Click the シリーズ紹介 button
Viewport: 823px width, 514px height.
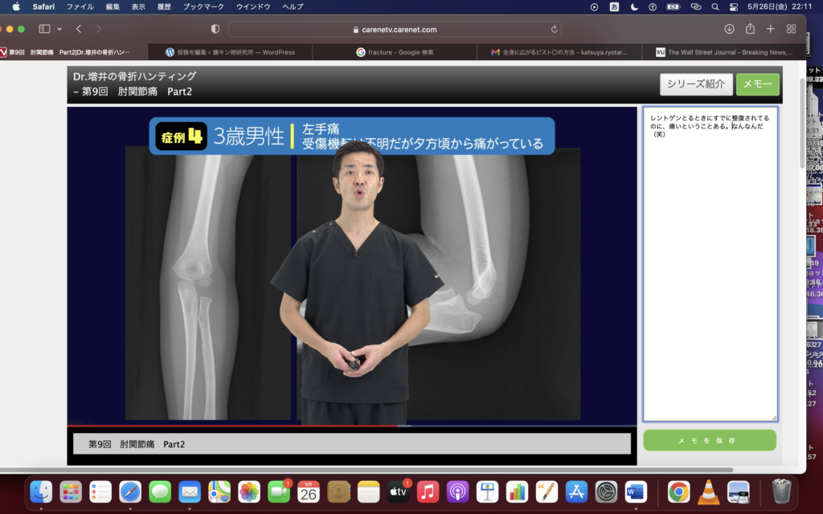pos(696,84)
